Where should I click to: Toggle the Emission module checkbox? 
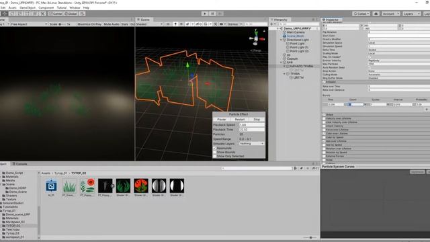[324, 82]
